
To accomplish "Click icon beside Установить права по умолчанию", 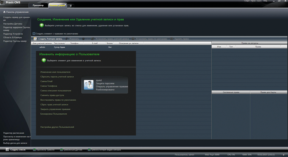I will [133, 39].
